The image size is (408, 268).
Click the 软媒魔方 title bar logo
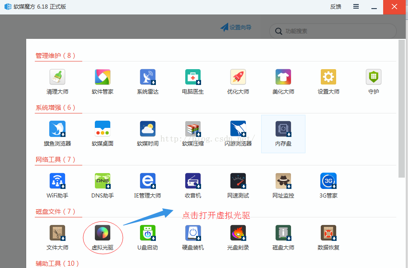point(8,6)
